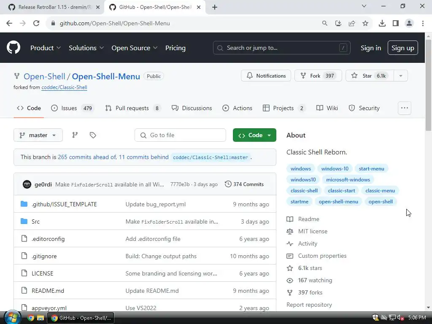Open README.md file
432x324 pixels.
click(x=48, y=291)
